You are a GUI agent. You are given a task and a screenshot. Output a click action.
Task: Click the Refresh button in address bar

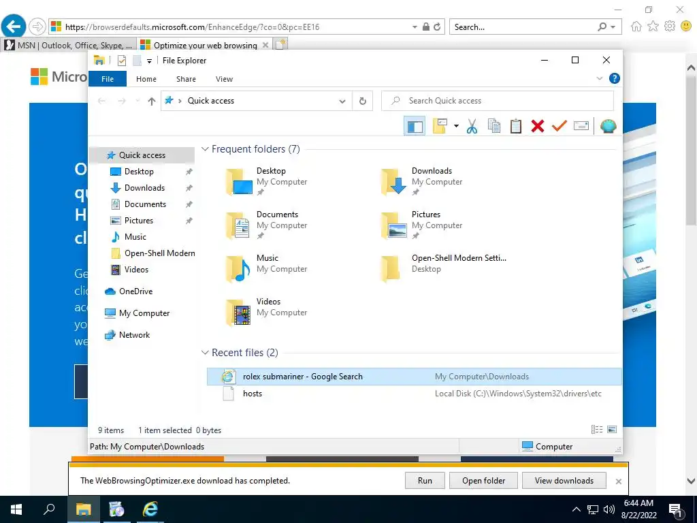click(x=363, y=101)
